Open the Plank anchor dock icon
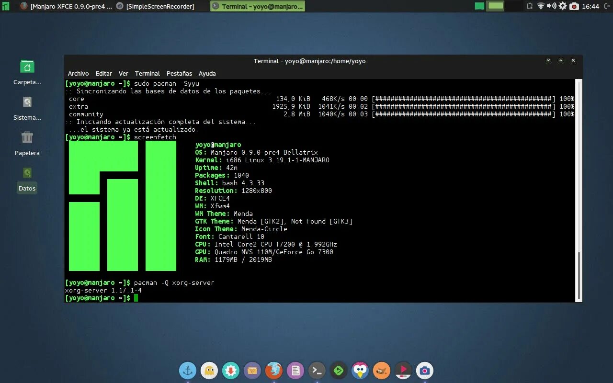Viewport: 613px width, 383px height. 188,370
